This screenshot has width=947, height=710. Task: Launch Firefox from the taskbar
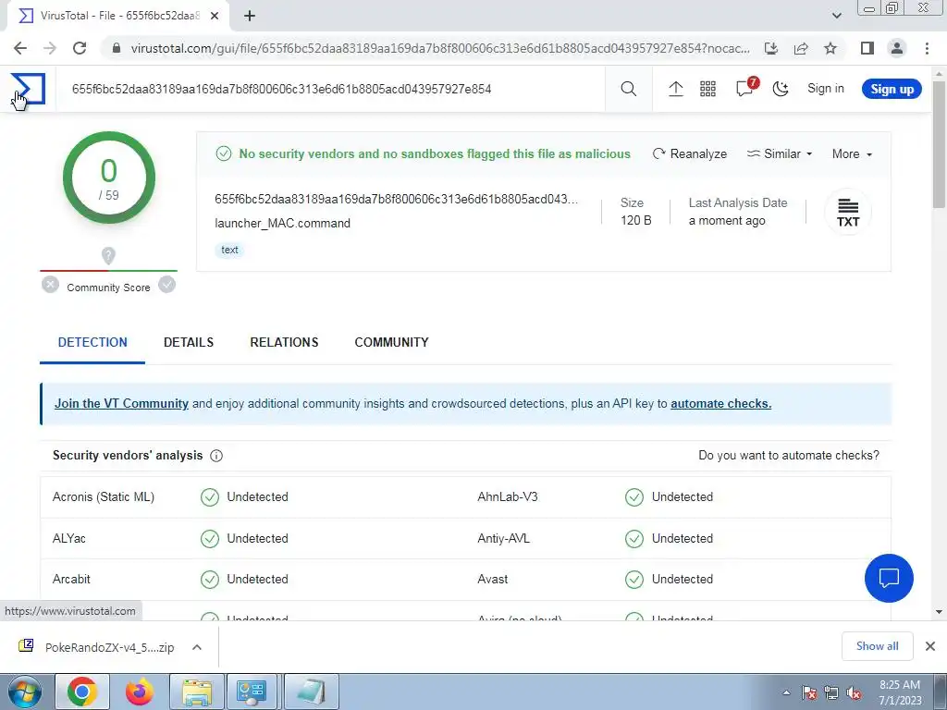click(x=139, y=692)
